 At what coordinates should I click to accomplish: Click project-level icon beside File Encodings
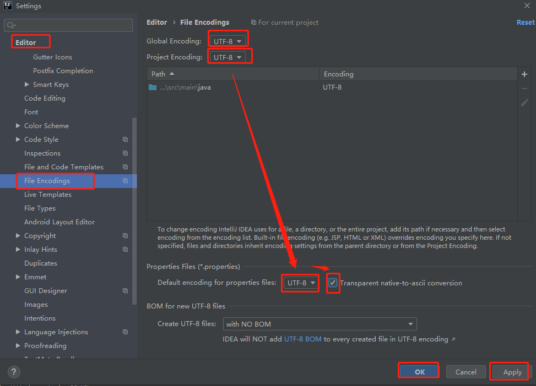click(126, 181)
